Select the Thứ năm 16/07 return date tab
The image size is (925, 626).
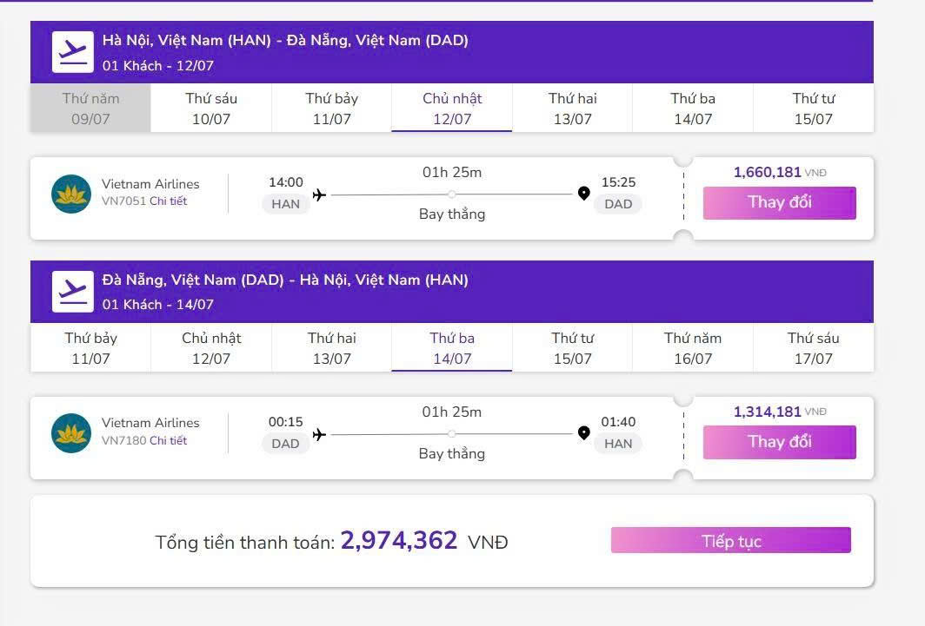point(693,347)
